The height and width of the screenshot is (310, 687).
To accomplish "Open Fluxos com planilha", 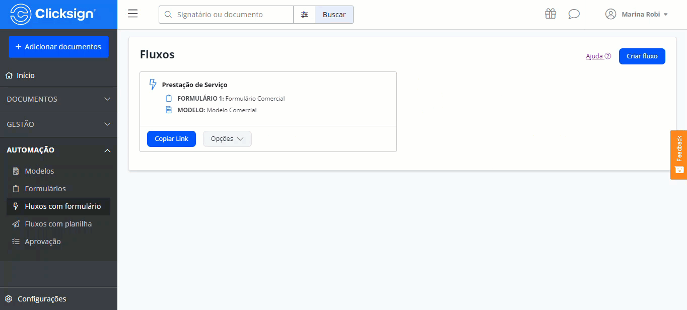I will click(x=58, y=224).
